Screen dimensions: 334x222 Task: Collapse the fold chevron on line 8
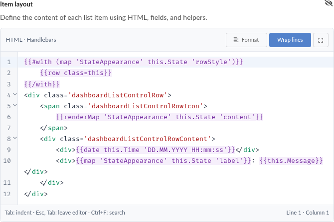click(x=15, y=138)
